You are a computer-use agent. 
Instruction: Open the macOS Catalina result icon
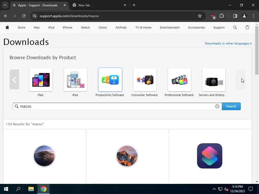tap(44, 156)
